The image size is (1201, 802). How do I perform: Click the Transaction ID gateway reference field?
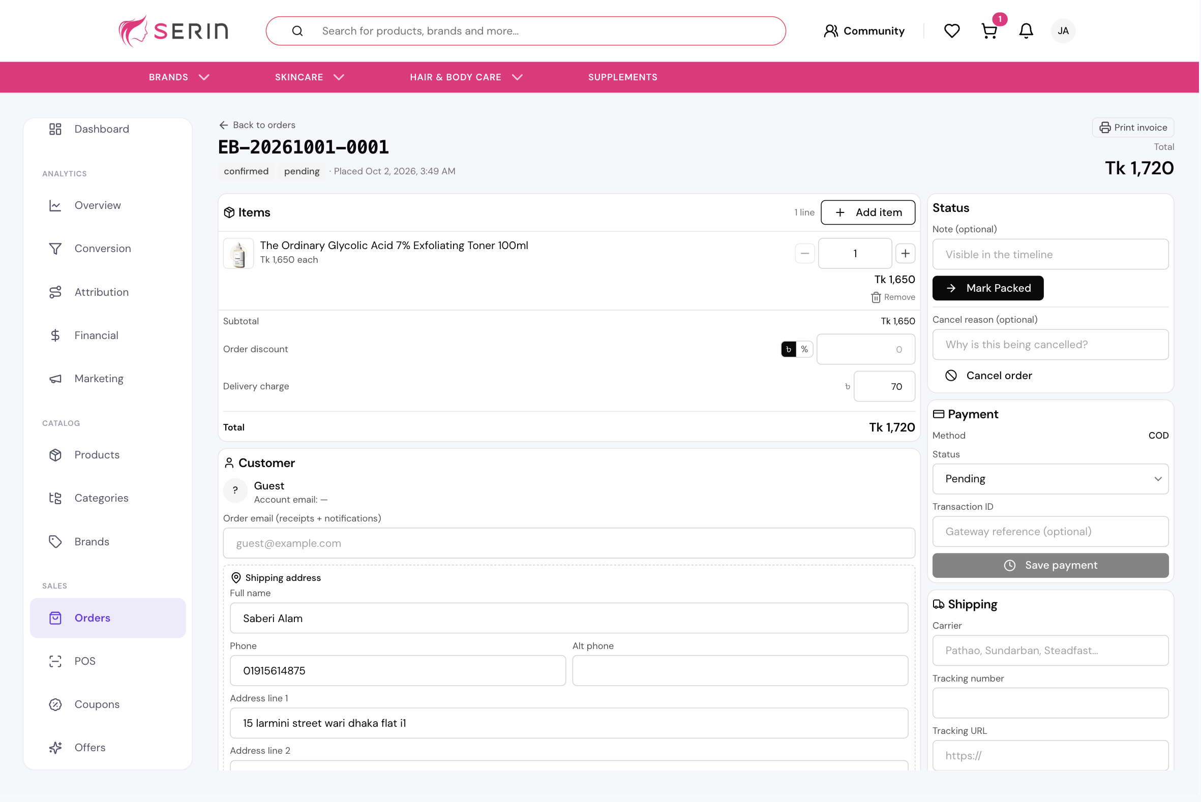point(1051,532)
